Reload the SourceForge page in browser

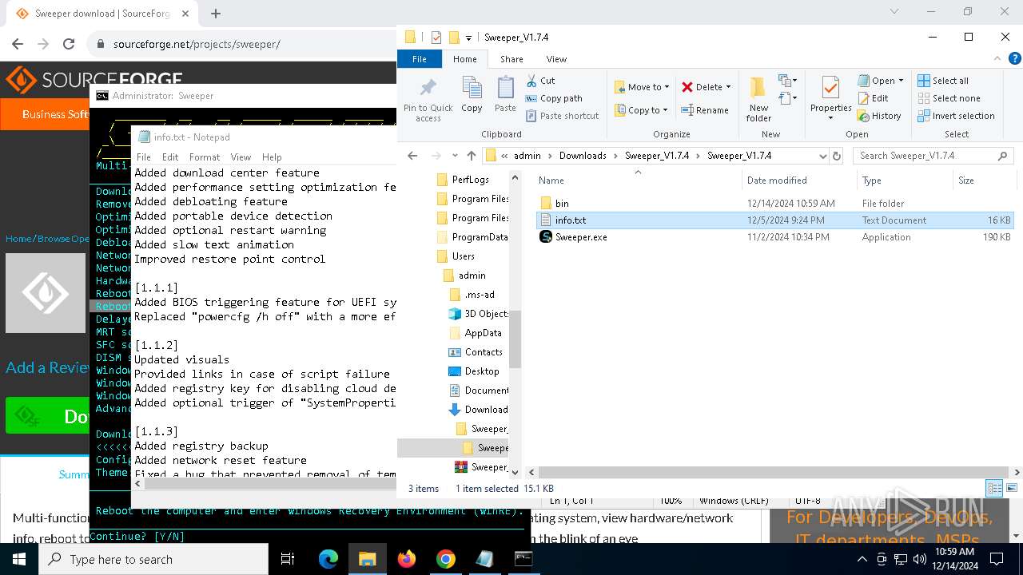coord(69,44)
